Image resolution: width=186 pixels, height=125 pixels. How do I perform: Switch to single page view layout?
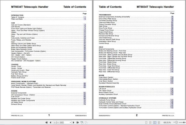(146, 123)
